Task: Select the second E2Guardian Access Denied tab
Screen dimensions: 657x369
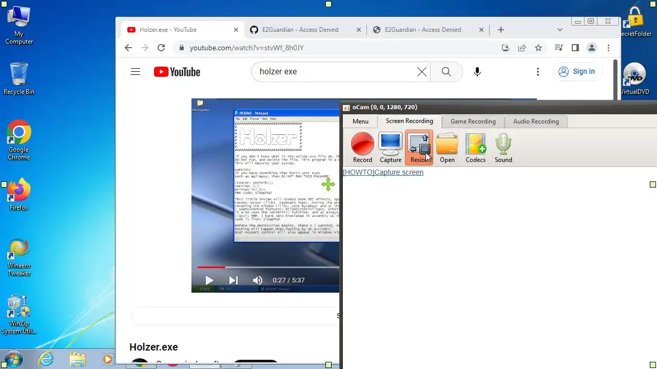Action: [x=429, y=30]
